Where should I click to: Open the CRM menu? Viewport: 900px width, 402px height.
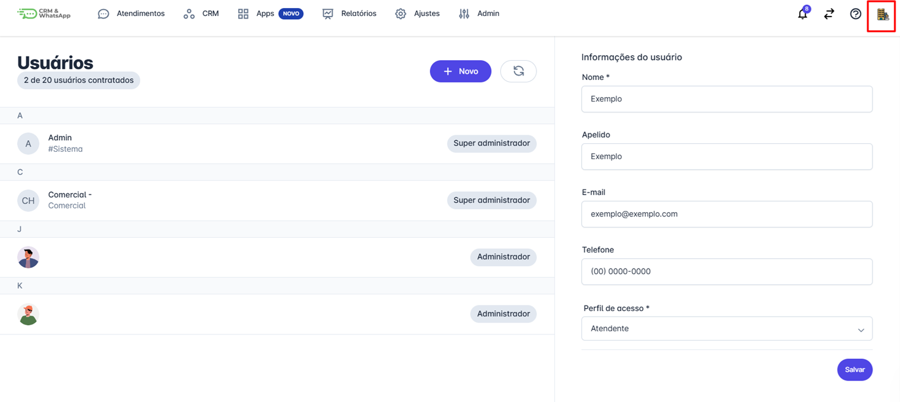[x=201, y=14]
